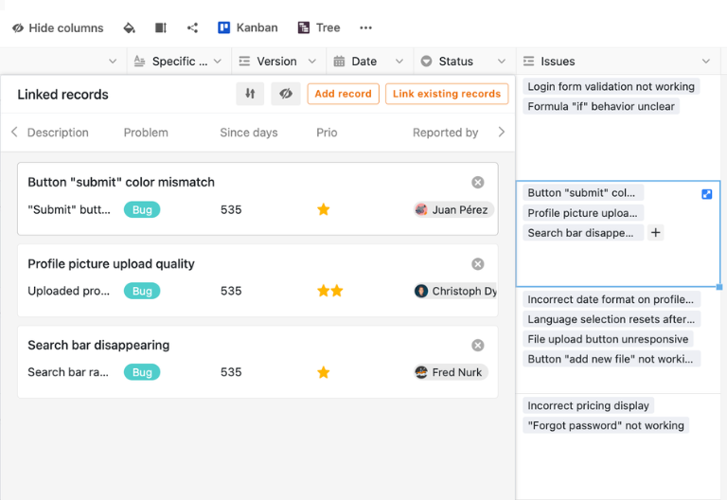The height and width of the screenshot is (500, 727).
Task: Expand the Specific column dropdown arrow
Action: tap(217, 62)
